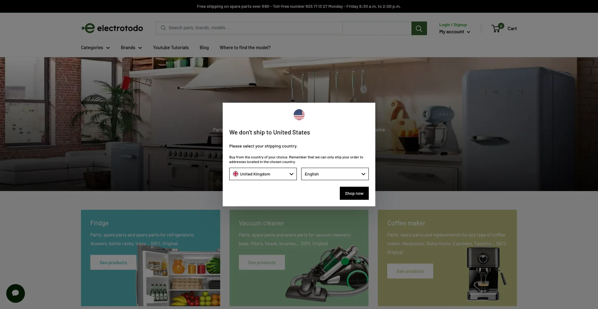Open the United Kingdom country selector
This screenshot has width=598, height=309.
tap(263, 174)
